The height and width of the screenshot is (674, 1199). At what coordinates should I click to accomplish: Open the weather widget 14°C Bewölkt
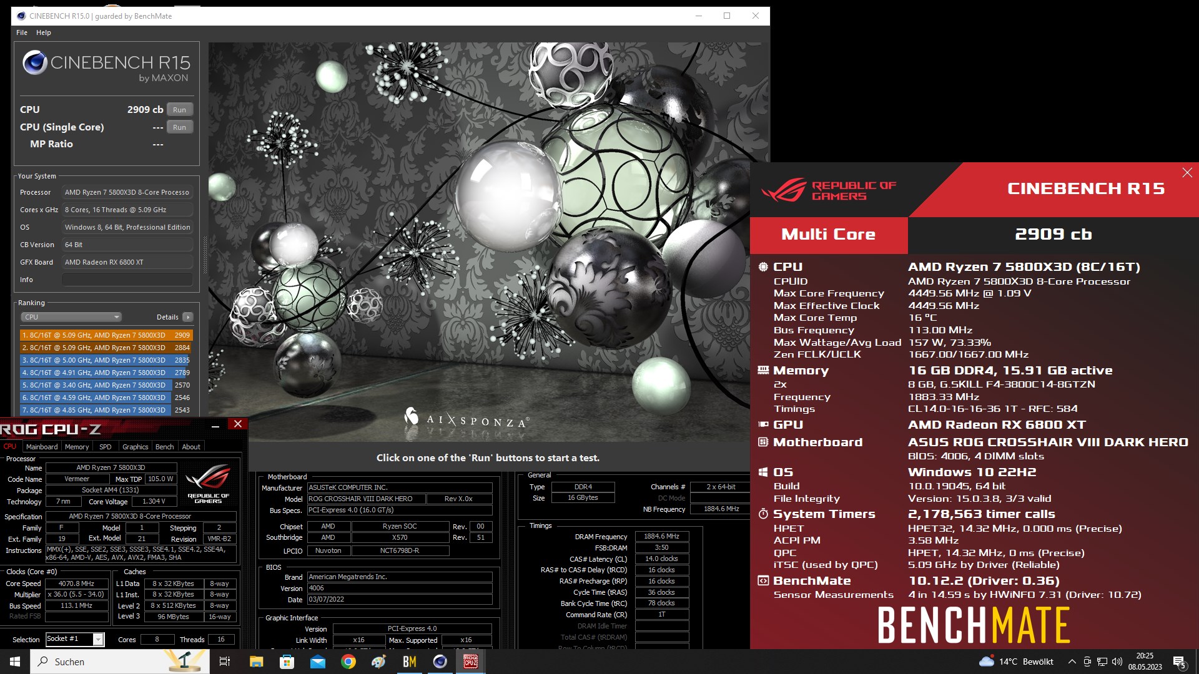[1016, 662]
